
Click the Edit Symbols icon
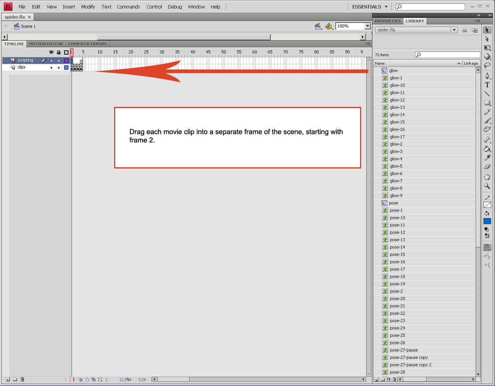click(x=329, y=26)
